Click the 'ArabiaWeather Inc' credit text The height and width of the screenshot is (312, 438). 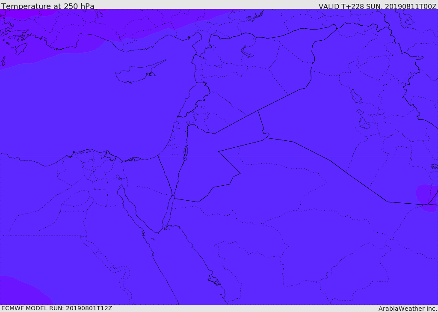(408, 309)
